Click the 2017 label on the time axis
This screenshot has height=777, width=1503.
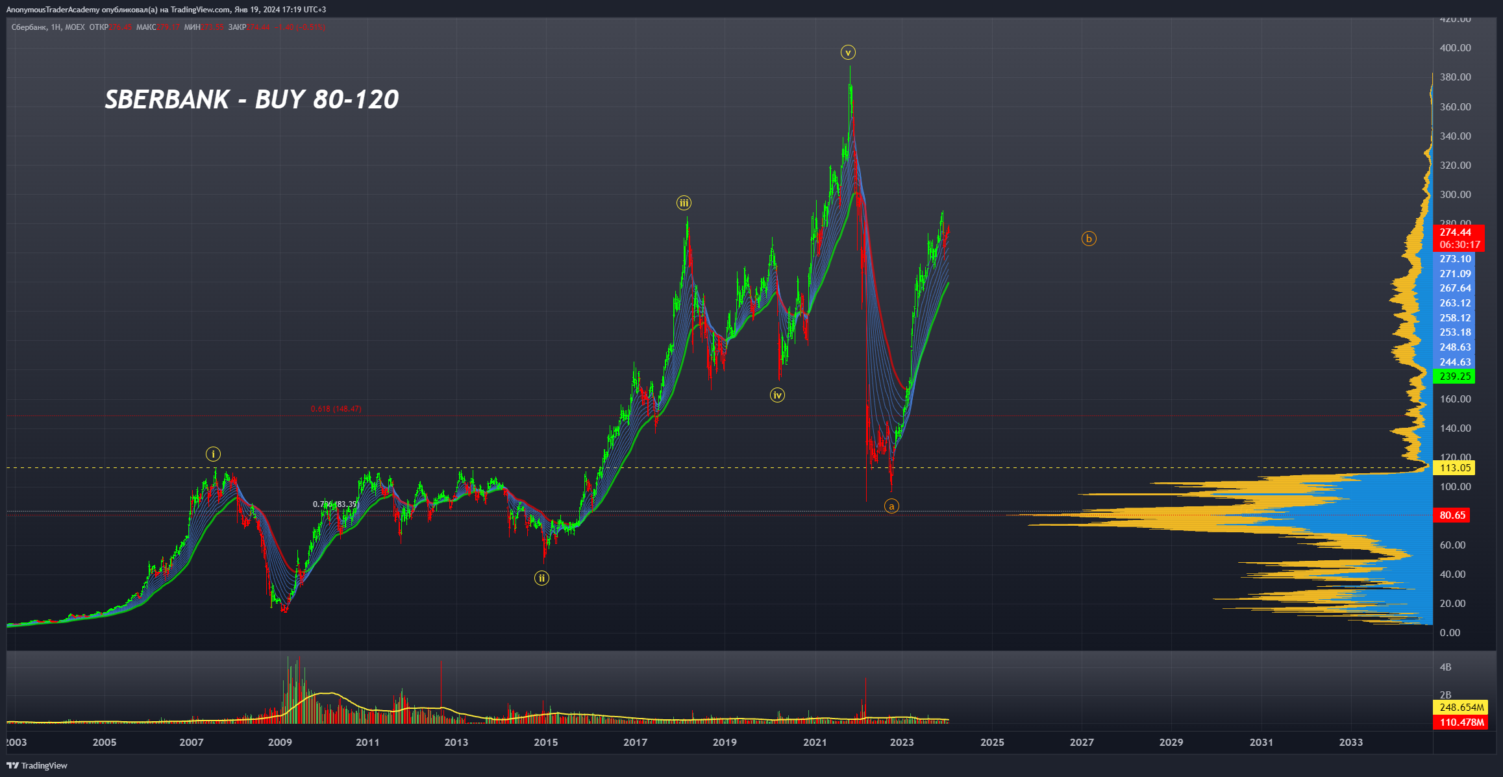635,743
